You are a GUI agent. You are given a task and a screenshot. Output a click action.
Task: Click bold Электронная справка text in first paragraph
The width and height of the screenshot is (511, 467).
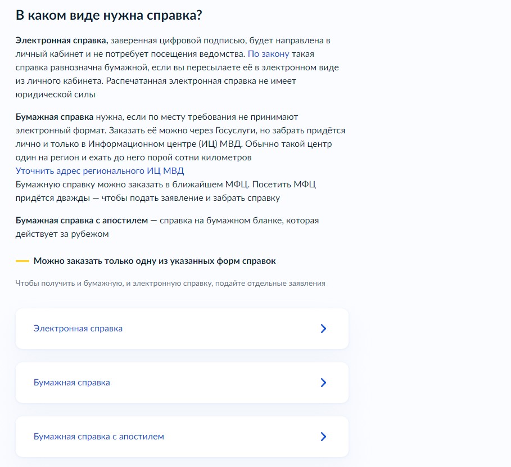[x=61, y=41]
